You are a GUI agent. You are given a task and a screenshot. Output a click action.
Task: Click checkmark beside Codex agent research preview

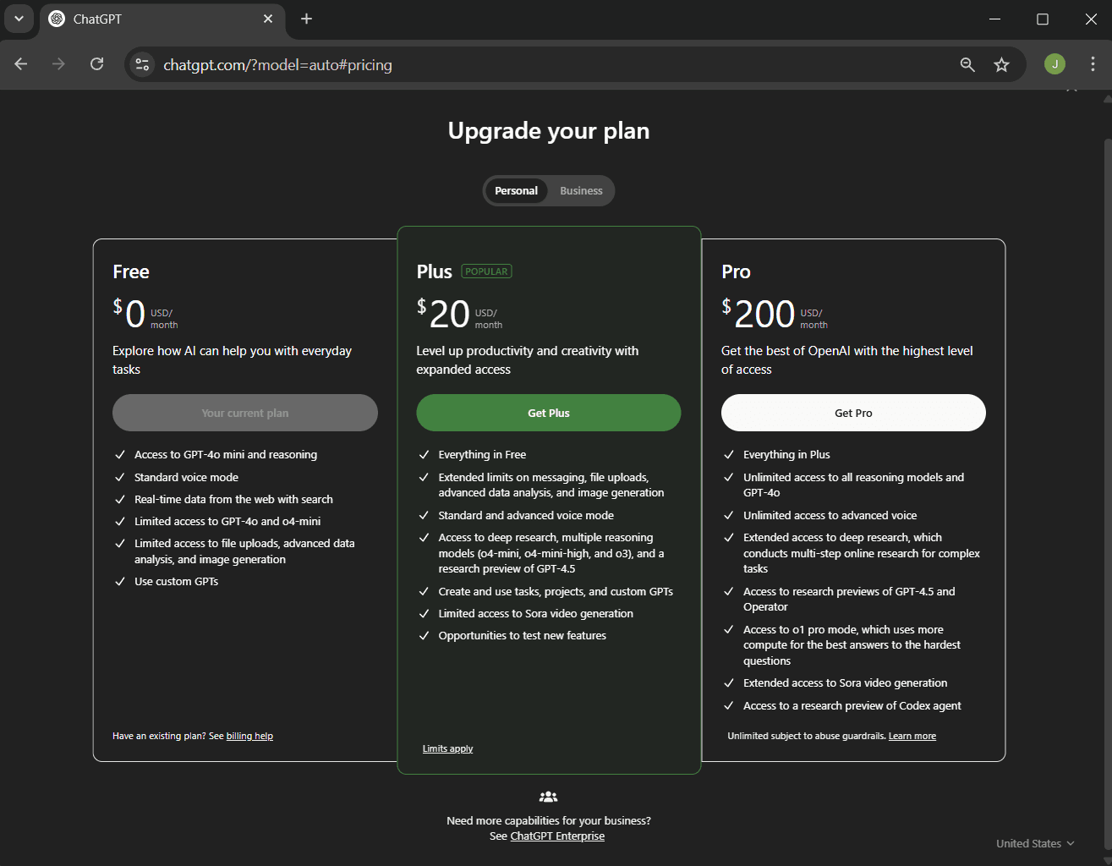click(x=728, y=705)
